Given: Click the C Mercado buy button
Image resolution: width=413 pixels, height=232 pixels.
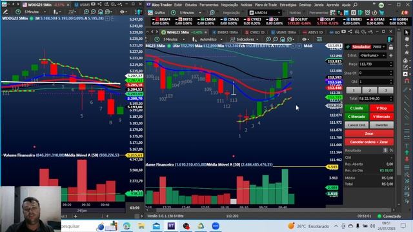Looking at the screenshot, I should click(356, 117).
